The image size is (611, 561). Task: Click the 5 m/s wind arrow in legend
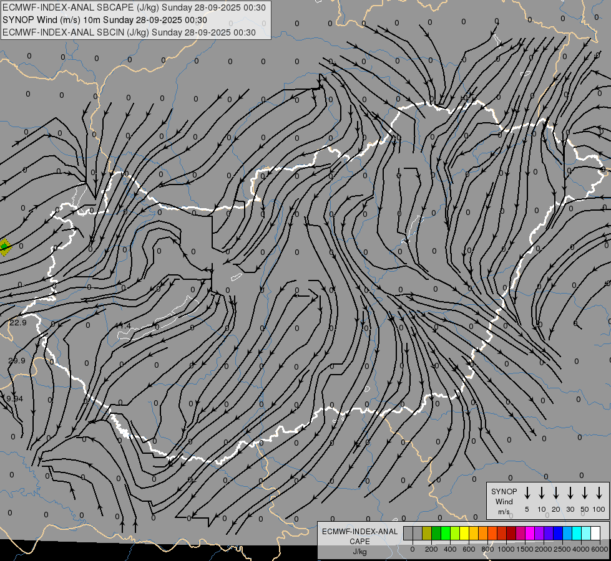pos(527,493)
